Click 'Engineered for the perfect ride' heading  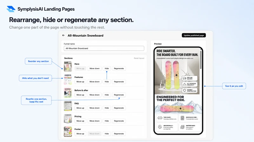click(170, 98)
